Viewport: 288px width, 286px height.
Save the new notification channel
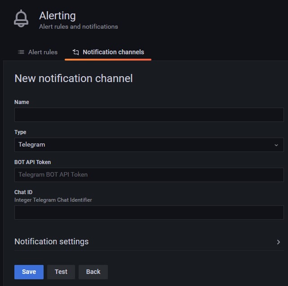pos(29,272)
